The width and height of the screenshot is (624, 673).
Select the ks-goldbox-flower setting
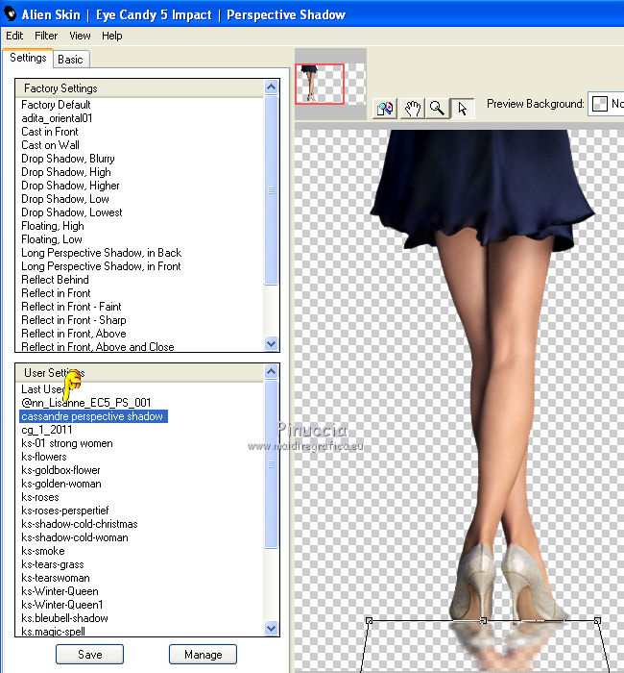tap(60, 470)
